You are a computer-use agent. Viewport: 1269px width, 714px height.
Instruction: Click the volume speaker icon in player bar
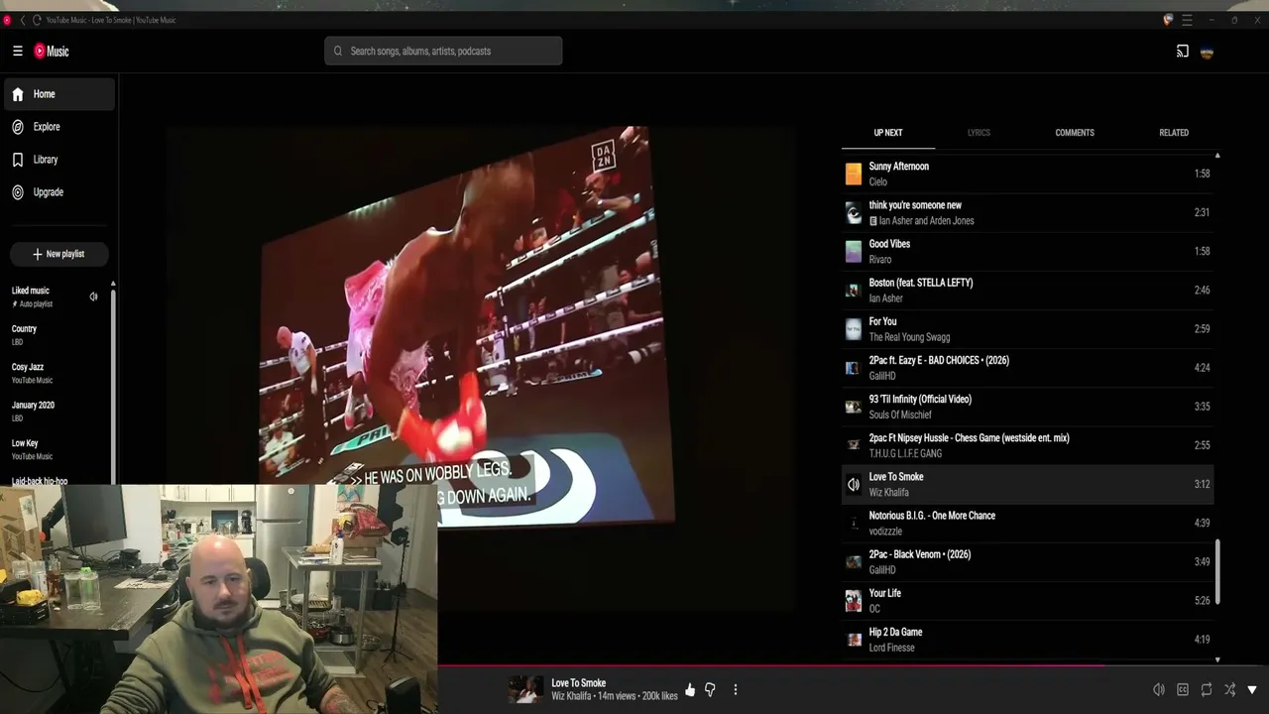[x=1159, y=690]
